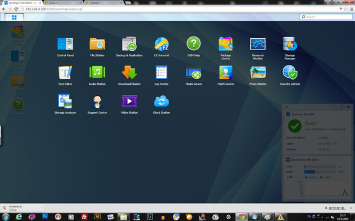
Task: Open FileZilla from the taskbar
Action: [x=84, y=217]
